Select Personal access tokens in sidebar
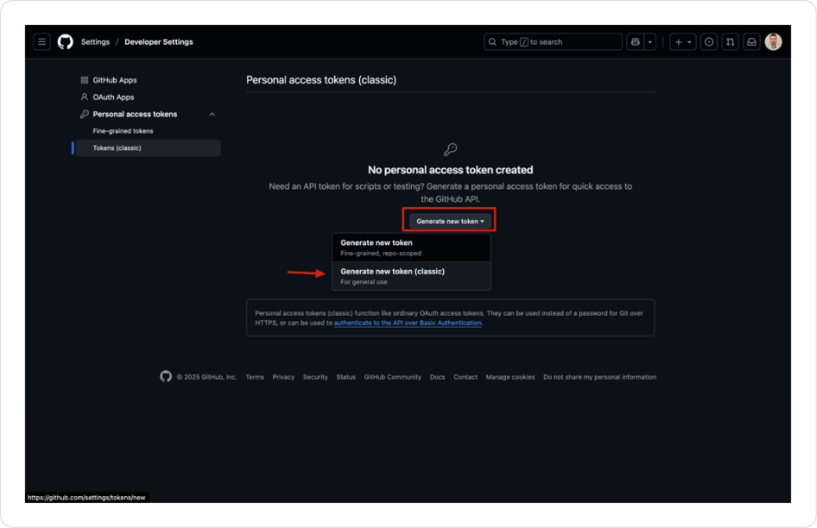Image resolution: width=817 pixels, height=528 pixels. pos(135,114)
